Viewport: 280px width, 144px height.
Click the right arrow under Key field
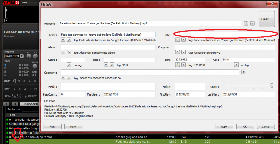tap(237, 65)
